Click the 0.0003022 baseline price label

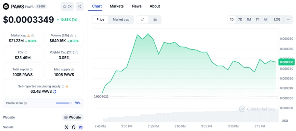pos(101,97)
